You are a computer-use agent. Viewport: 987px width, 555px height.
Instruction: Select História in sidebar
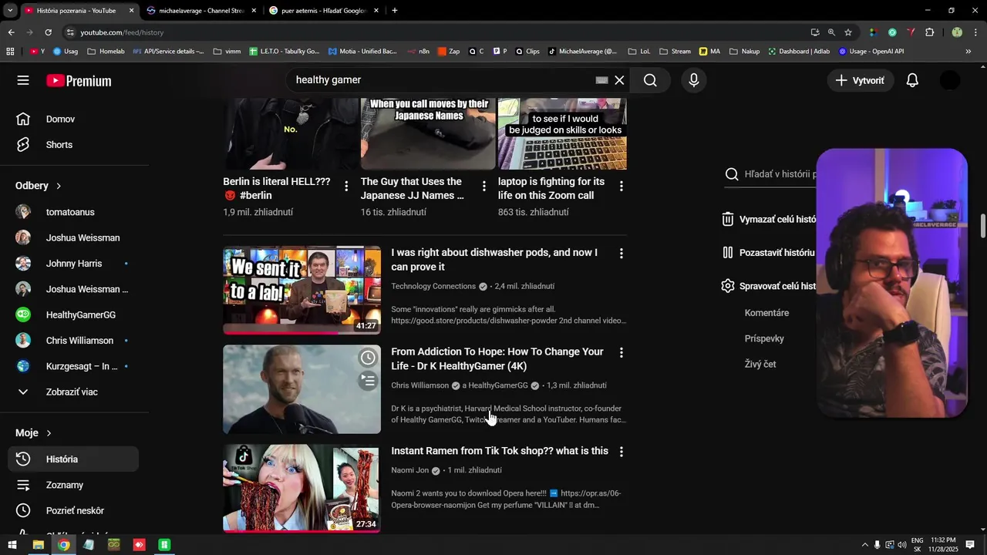(x=75, y=459)
